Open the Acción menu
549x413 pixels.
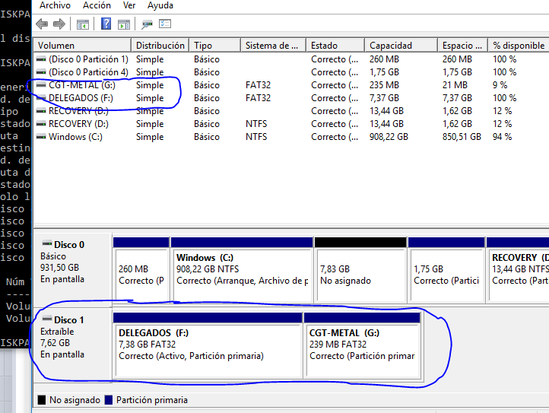97,5
